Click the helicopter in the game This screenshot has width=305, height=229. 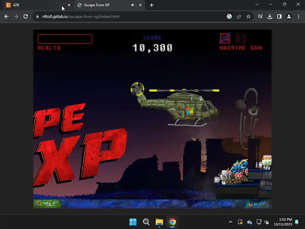[175, 104]
